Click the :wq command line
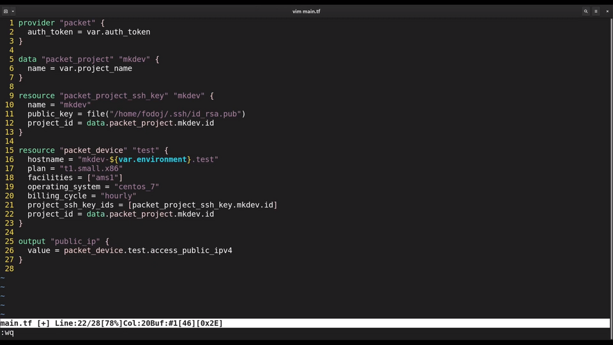This screenshot has height=345, width=613. 7,333
